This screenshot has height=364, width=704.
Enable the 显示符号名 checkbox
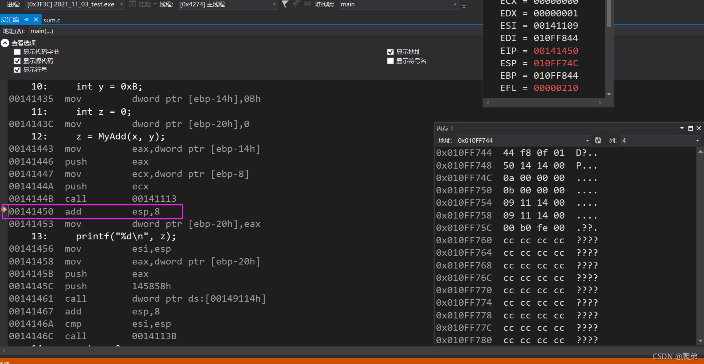(390, 61)
